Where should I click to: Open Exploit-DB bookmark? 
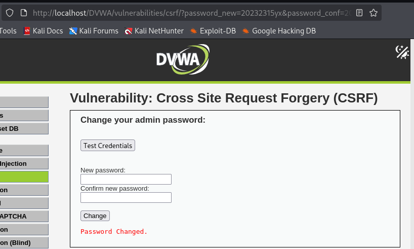click(213, 31)
